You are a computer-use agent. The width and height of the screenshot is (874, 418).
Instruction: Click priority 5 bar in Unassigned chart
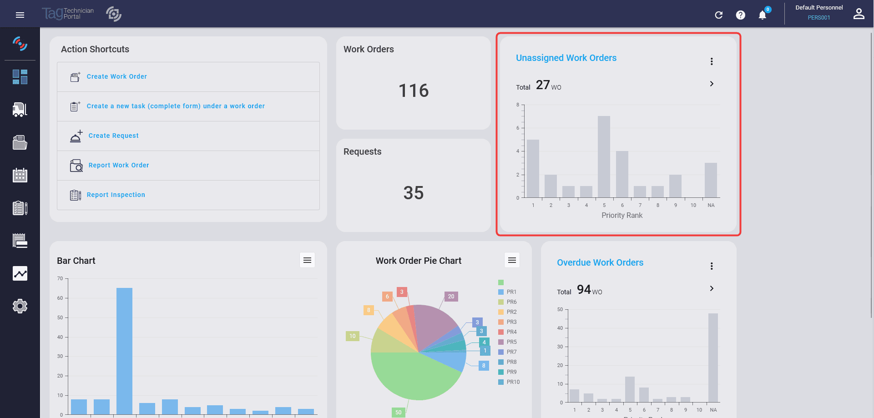tap(604, 156)
